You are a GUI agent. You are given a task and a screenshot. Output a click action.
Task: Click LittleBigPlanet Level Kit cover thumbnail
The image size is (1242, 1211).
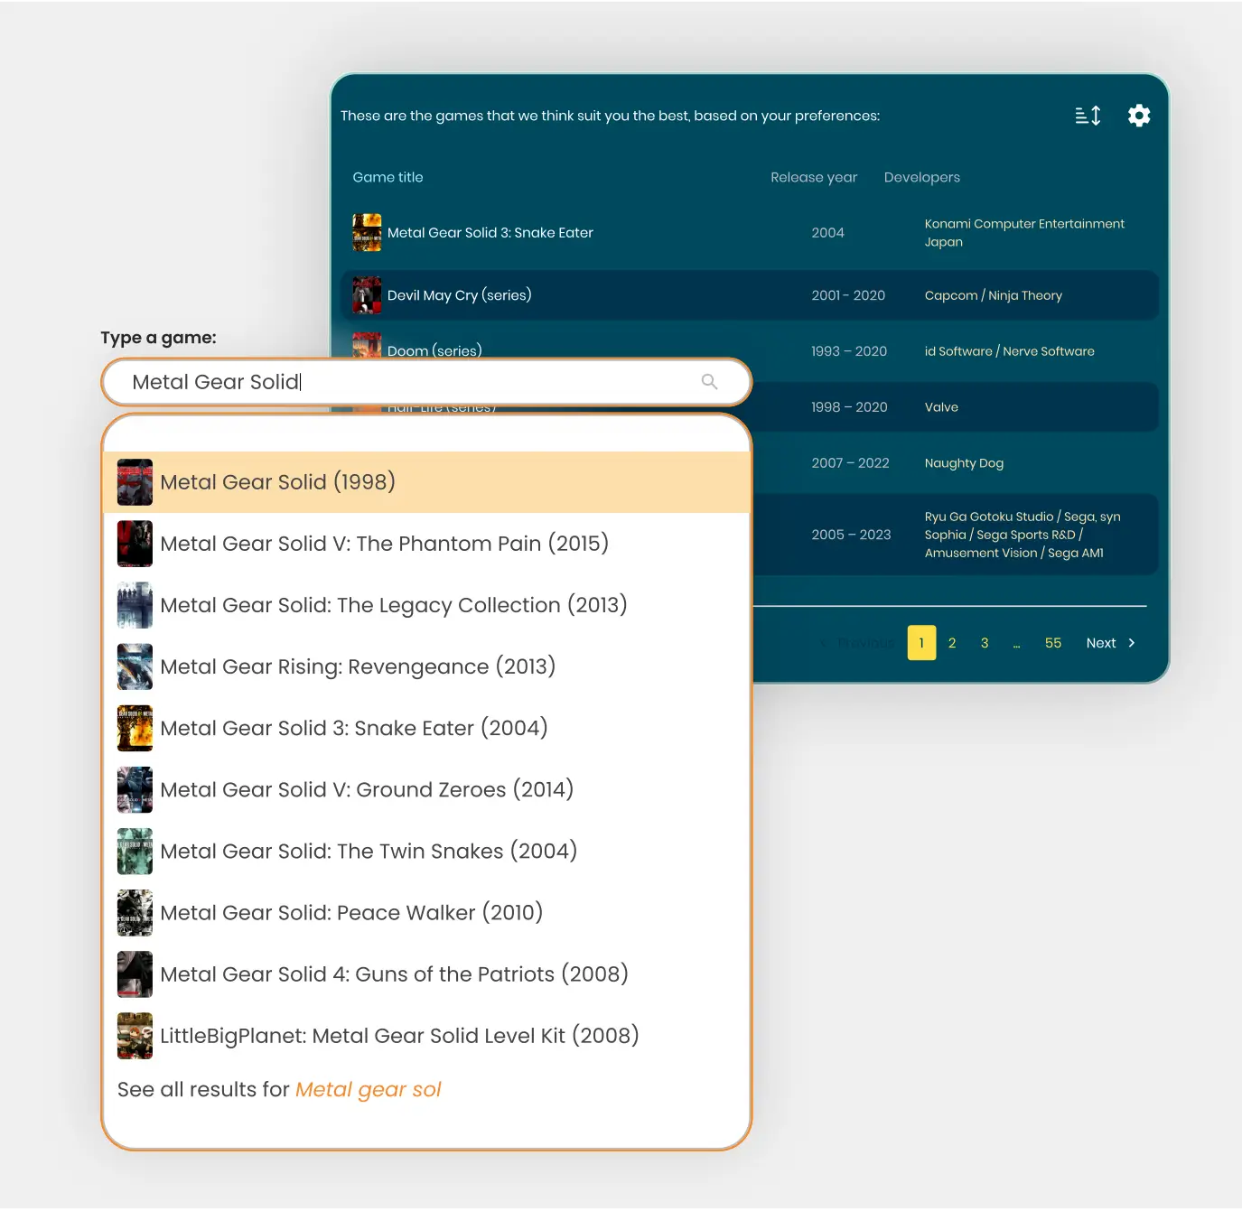coord(135,1035)
